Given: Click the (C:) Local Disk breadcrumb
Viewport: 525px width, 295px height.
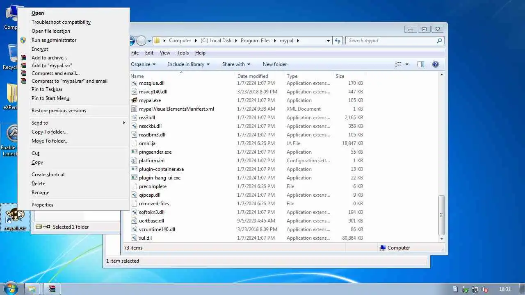Looking at the screenshot, I should (x=216, y=41).
